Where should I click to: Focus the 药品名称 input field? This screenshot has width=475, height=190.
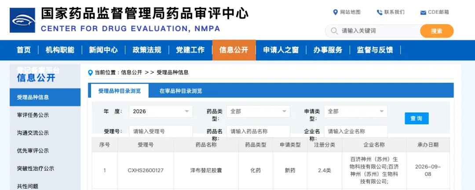tap(259, 131)
